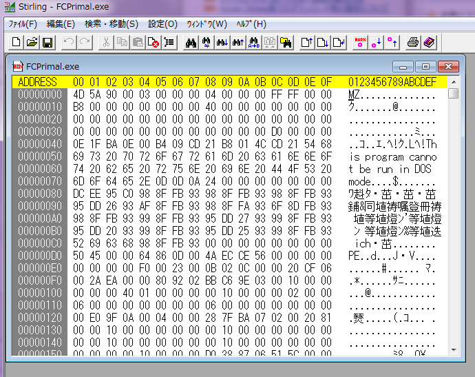Click the vertical scrollbar thumb

pos(454,93)
